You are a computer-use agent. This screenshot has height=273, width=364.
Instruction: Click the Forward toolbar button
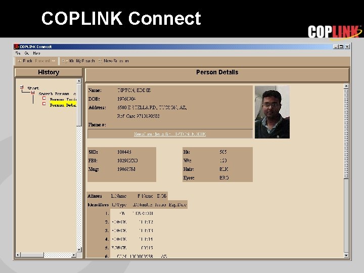pos(45,61)
